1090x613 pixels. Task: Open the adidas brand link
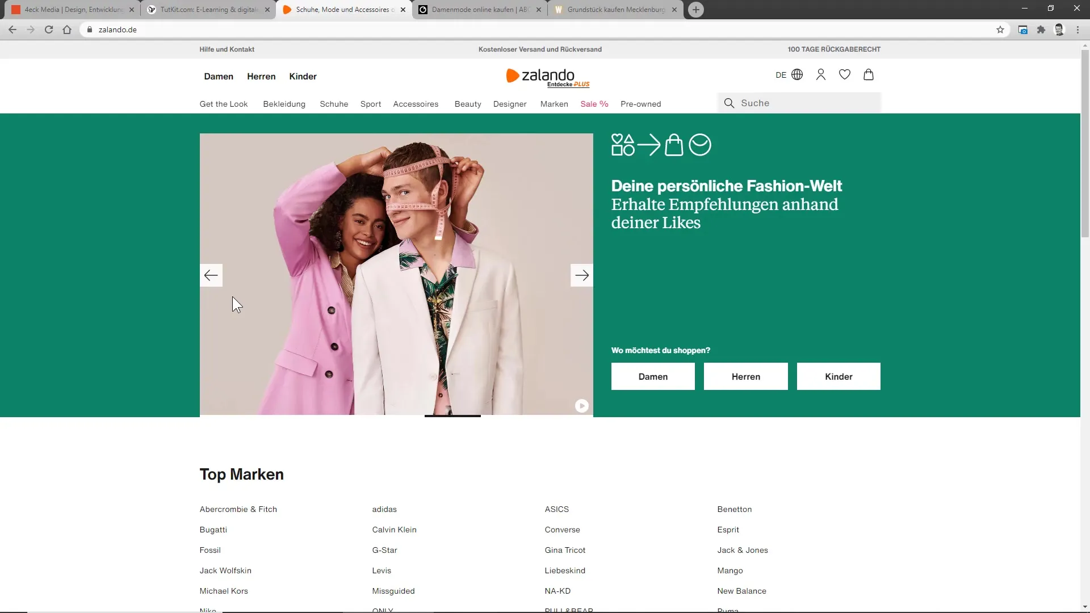(384, 509)
